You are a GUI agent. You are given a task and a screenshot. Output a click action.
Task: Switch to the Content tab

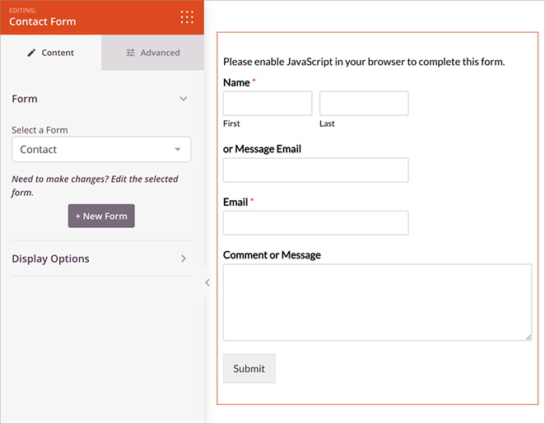pyautogui.click(x=51, y=53)
